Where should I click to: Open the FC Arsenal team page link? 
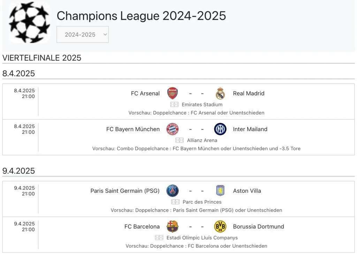pyautogui.click(x=145, y=93)
